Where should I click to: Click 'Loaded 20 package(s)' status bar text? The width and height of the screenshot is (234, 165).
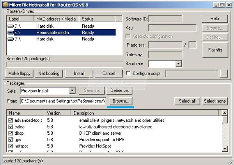(x=23, y=161)
